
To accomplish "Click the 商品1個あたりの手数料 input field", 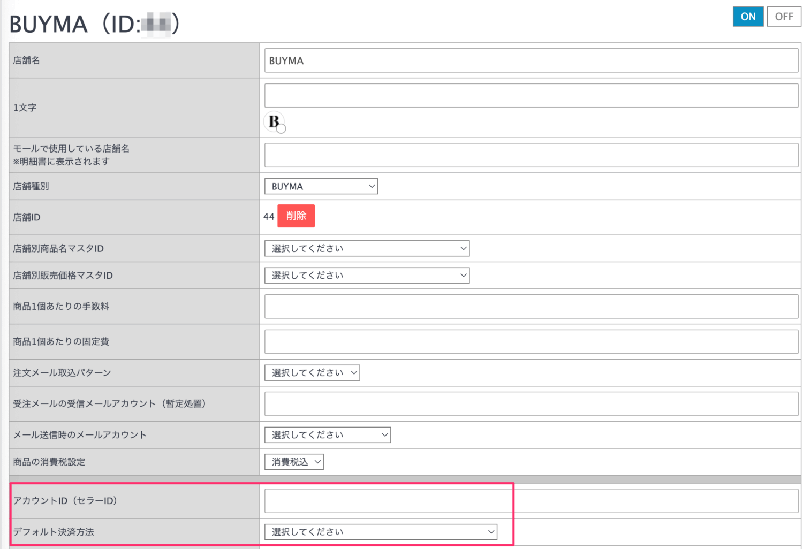I will pos(531,307).
